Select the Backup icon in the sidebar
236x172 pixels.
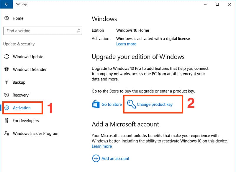(7, 82)
